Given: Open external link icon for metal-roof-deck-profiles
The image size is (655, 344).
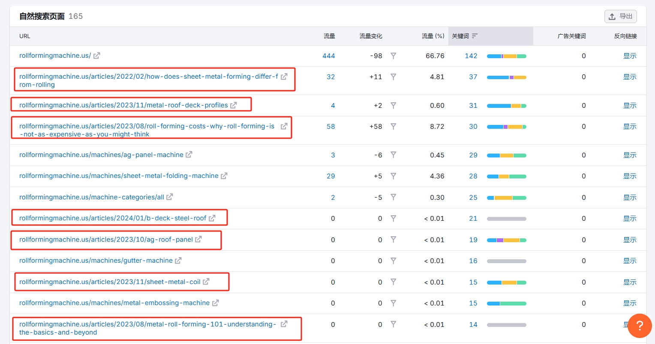Looking at the screenshot, I should pyautogui.click(x=234, y=105).
